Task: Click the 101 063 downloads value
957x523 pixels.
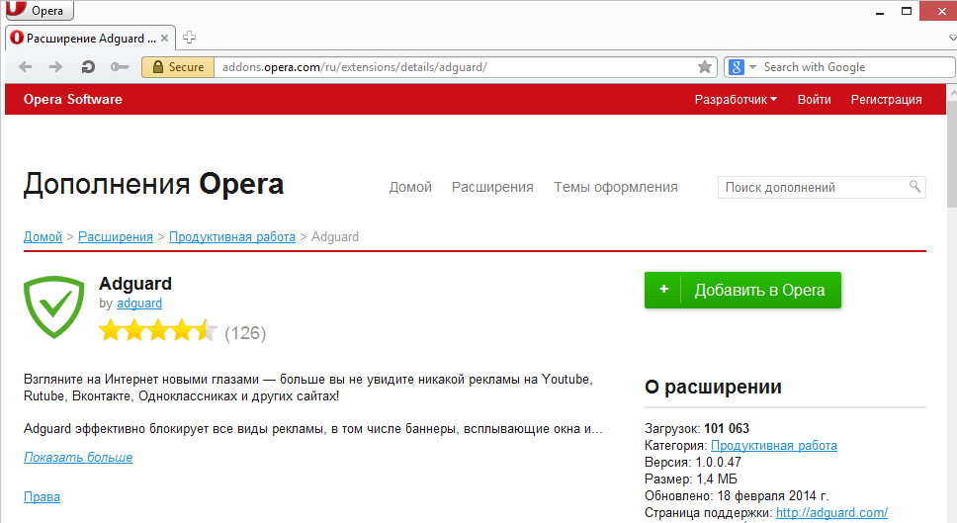Action: click(727, 428)
